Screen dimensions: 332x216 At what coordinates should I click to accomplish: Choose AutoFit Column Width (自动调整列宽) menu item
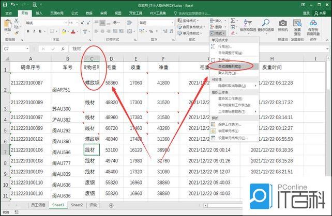point(234,67)
